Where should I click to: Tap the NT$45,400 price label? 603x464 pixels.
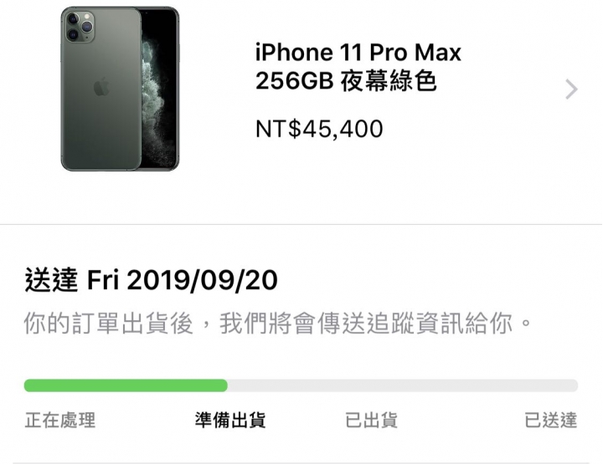pos(319,129)
